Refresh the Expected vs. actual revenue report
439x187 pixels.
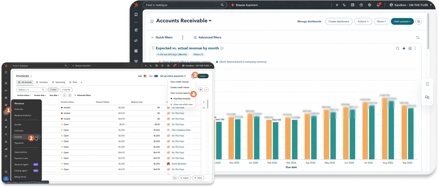tap(398, 48)
